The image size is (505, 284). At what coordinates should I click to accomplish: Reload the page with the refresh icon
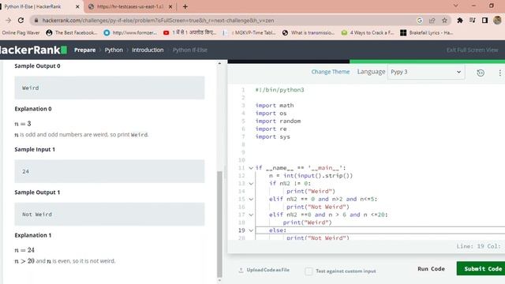pos(21,21)
